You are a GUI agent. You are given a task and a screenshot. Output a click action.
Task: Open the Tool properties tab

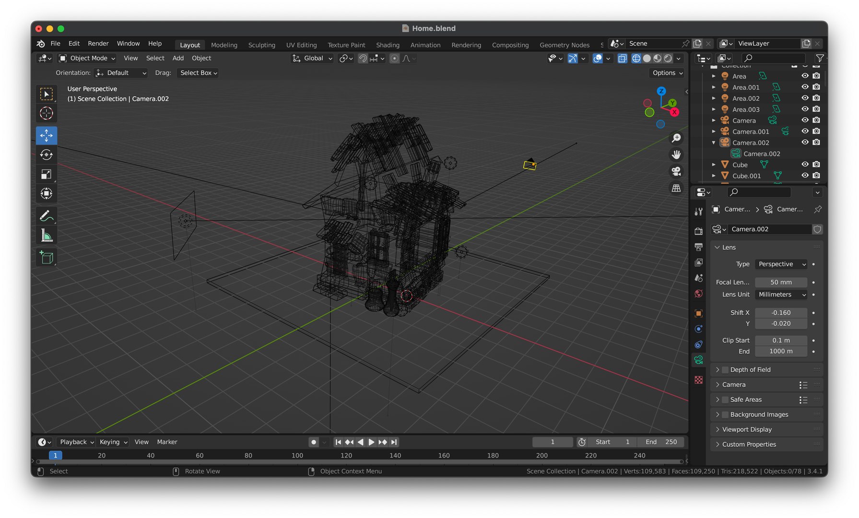click(699, 212)
